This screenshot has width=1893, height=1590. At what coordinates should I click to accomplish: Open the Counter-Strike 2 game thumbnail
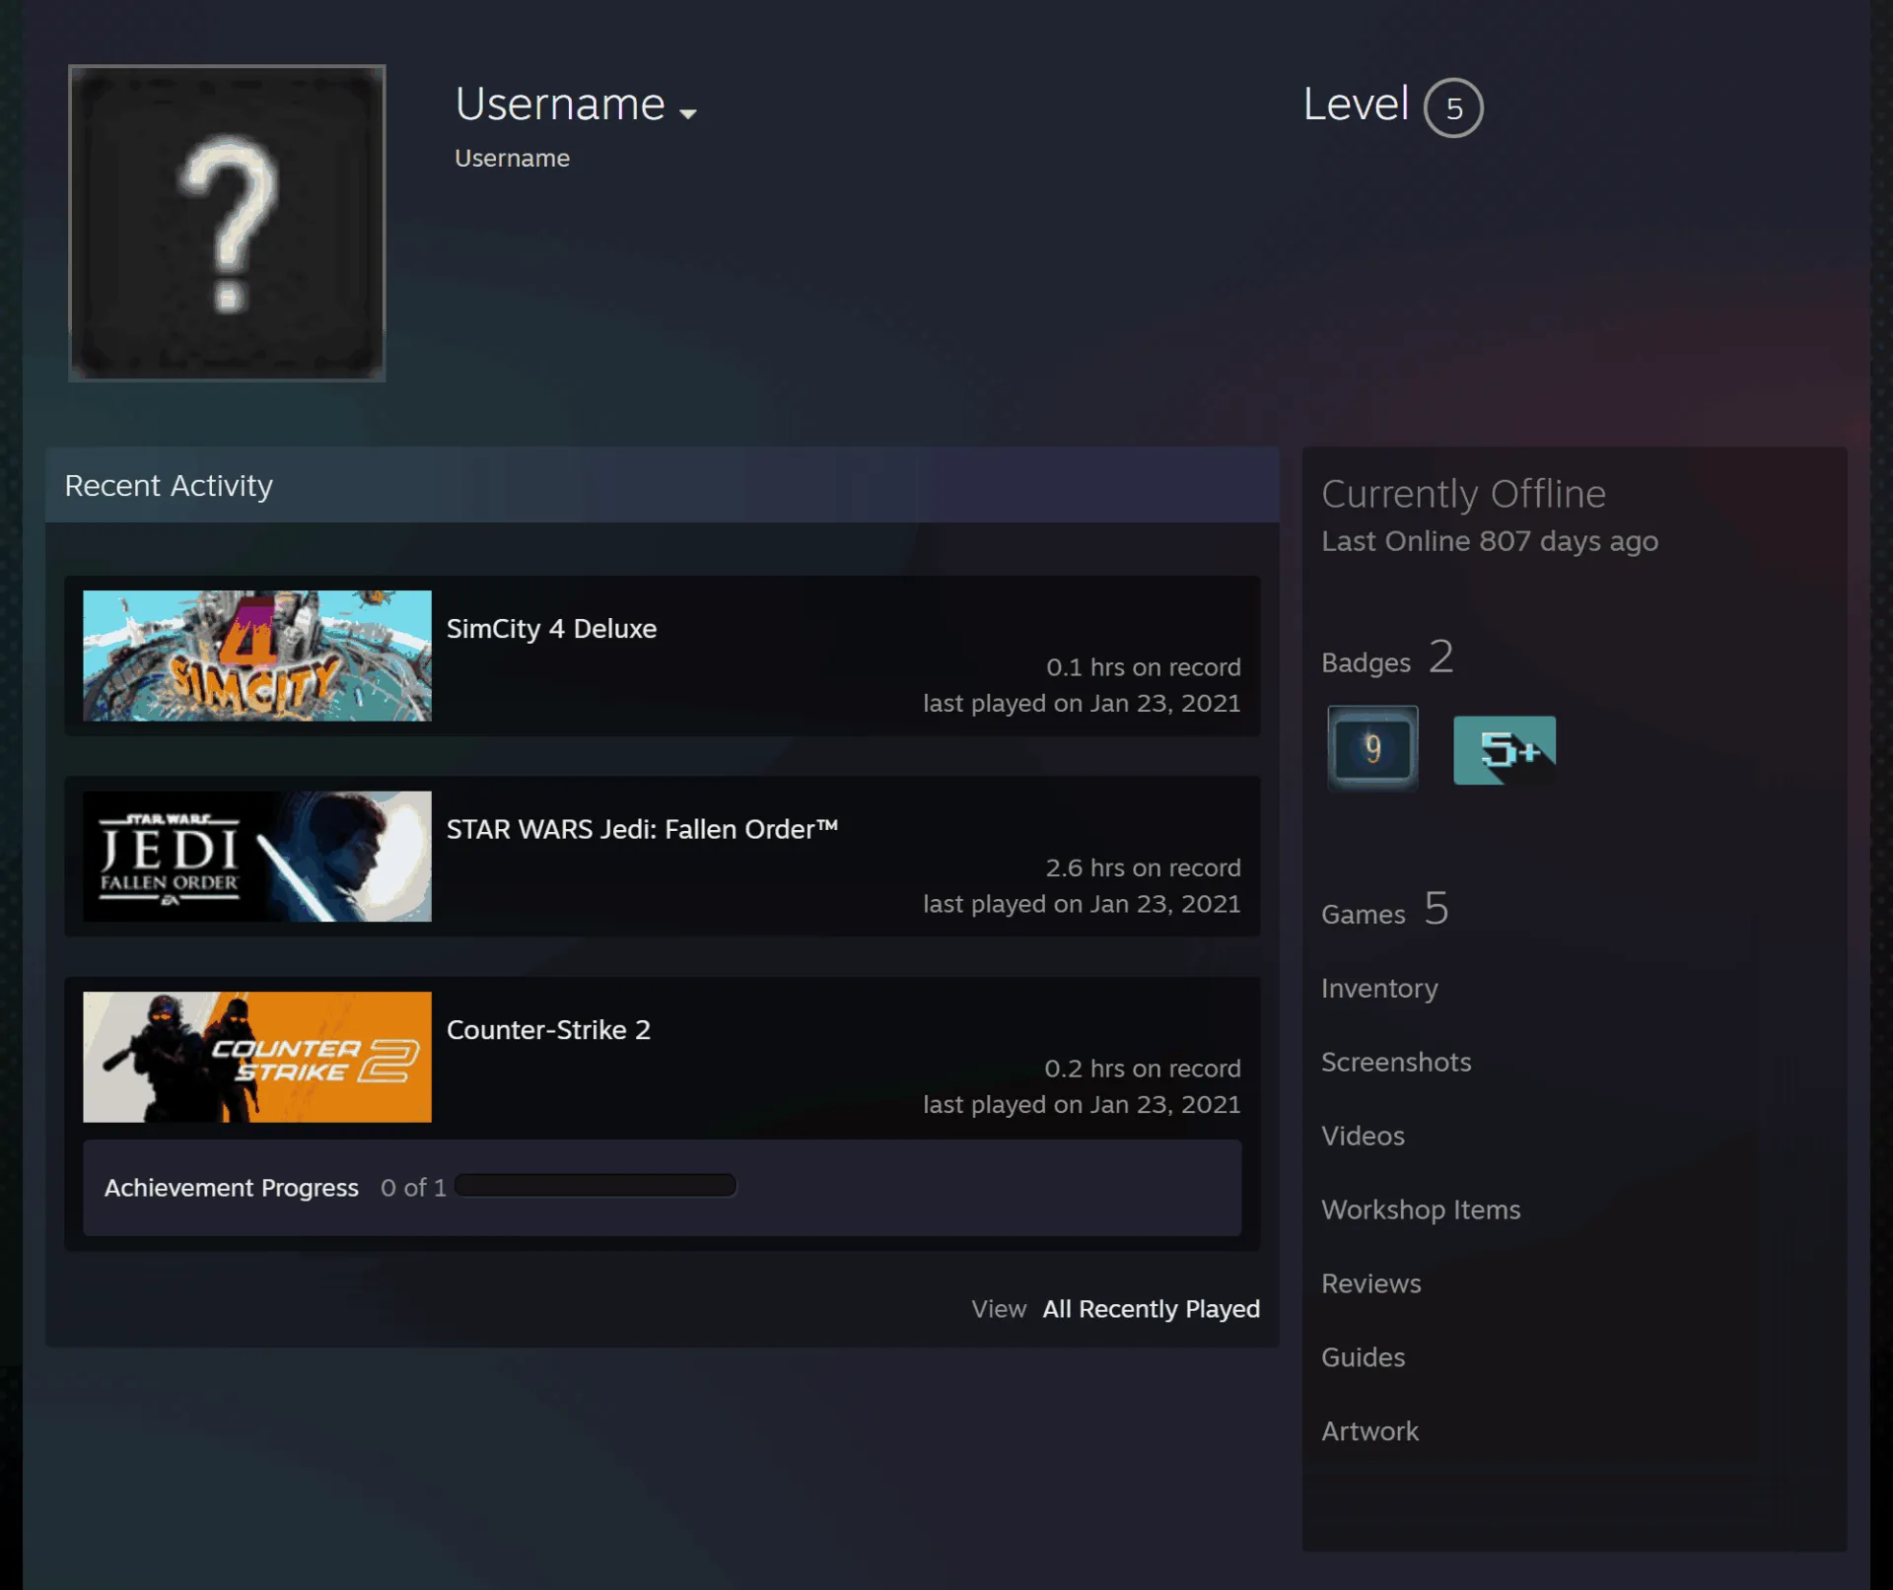pos(257,1057)
